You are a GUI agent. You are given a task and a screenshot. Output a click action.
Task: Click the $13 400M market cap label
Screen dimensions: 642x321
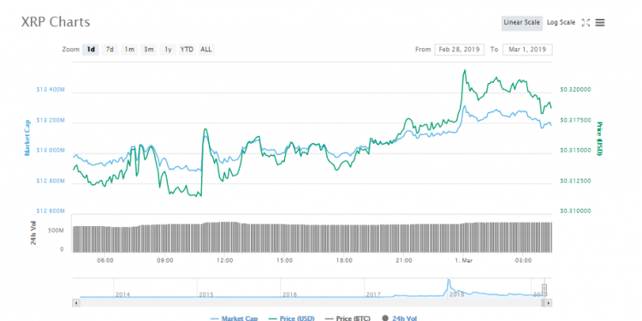coord(51,89)
